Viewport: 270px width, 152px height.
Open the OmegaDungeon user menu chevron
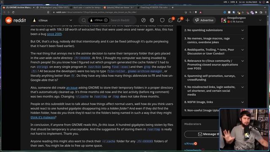pyautogui.click(x=260, y=20)
